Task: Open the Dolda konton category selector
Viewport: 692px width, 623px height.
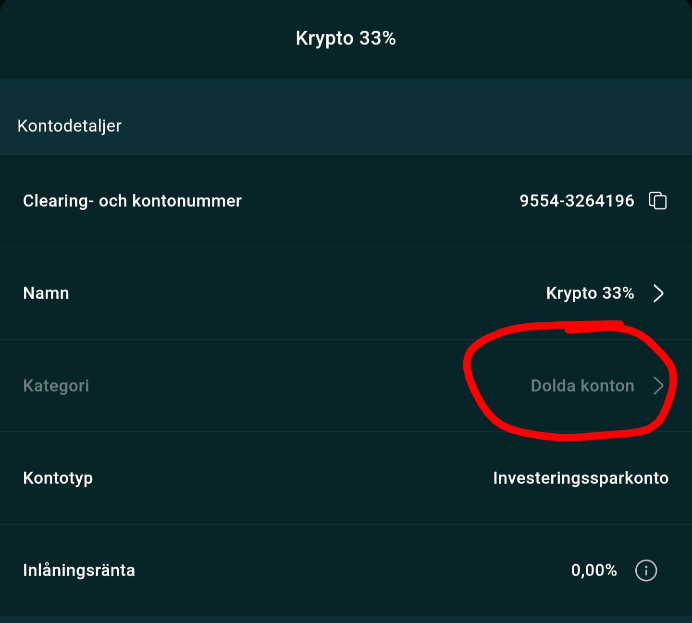Action: click(x=582, y=386)
